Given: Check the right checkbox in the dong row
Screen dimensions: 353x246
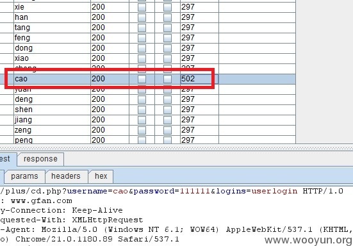Looking at the screenshot, I should click(167, 48).
